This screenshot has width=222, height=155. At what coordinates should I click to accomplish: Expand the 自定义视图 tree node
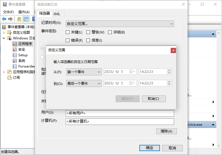tap(4, 33)
